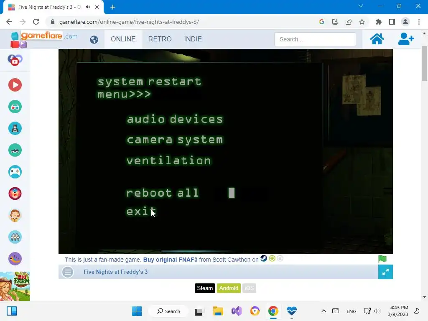The image size is (428, 321).
Task: Select camera system in restart menu
Action: 175,140
